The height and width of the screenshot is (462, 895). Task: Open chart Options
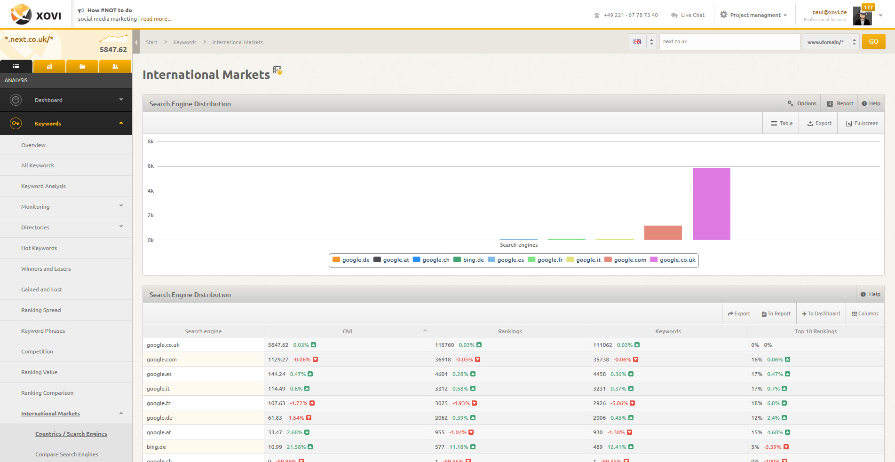pos(802,103)
